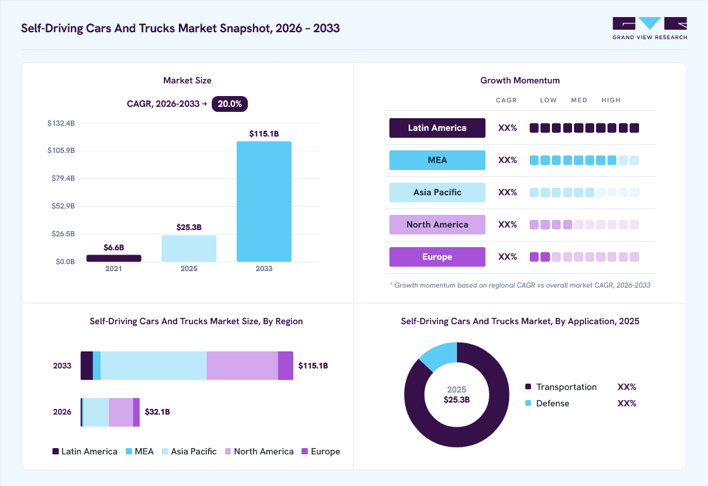Click the $115.1B label beside 2033 stacked bar
This screenshot has width=708, height=486.
pos(313,365)
